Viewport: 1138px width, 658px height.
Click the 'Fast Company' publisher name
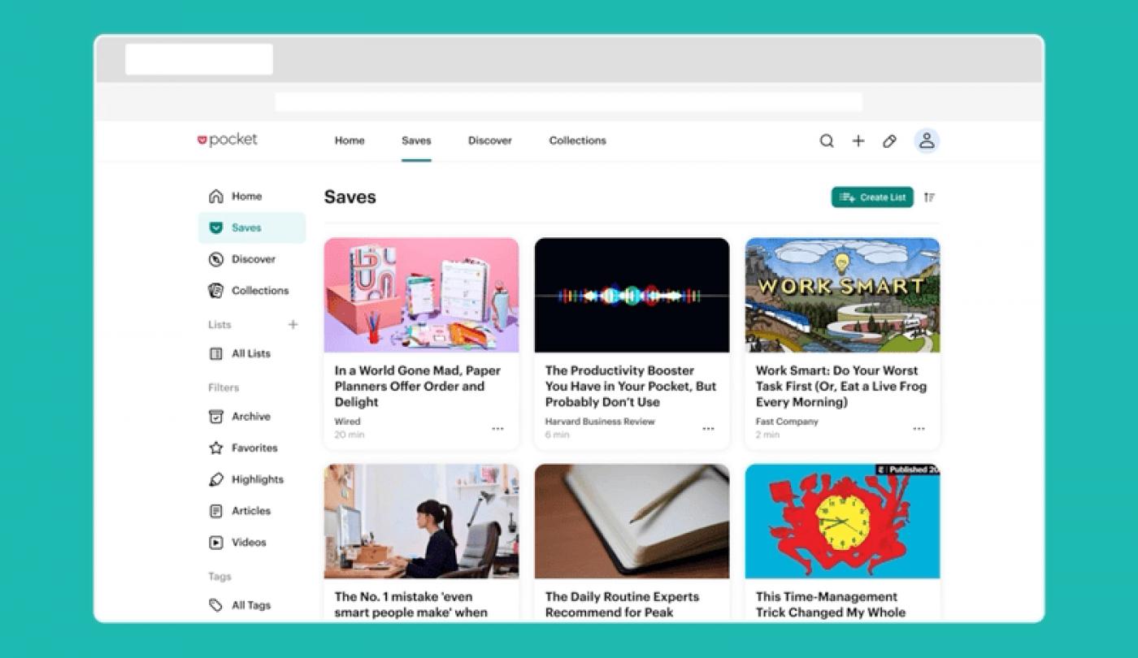(787, 422)
